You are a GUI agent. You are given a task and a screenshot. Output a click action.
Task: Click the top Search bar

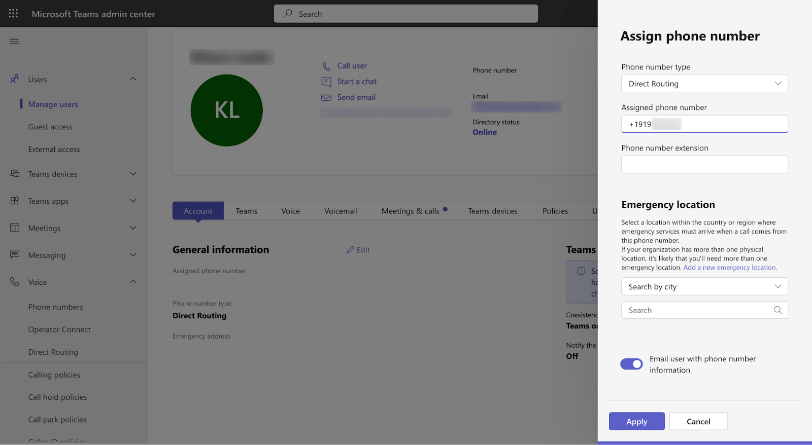coord(406,14)
